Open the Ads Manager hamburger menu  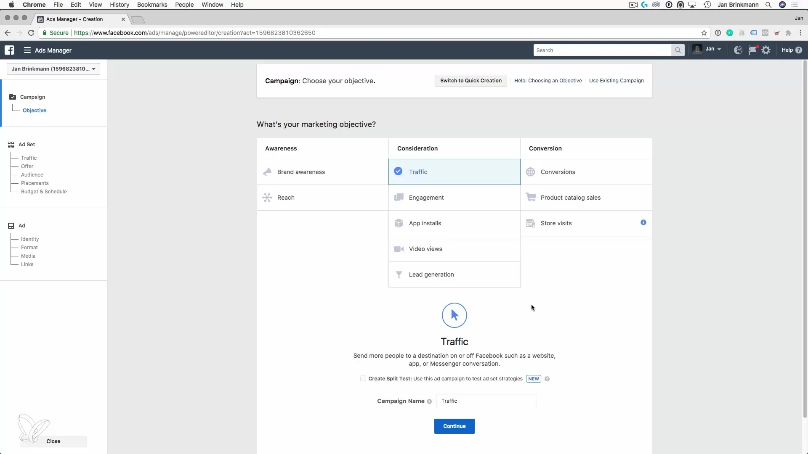pyautogui.click(x=27, y=50)
